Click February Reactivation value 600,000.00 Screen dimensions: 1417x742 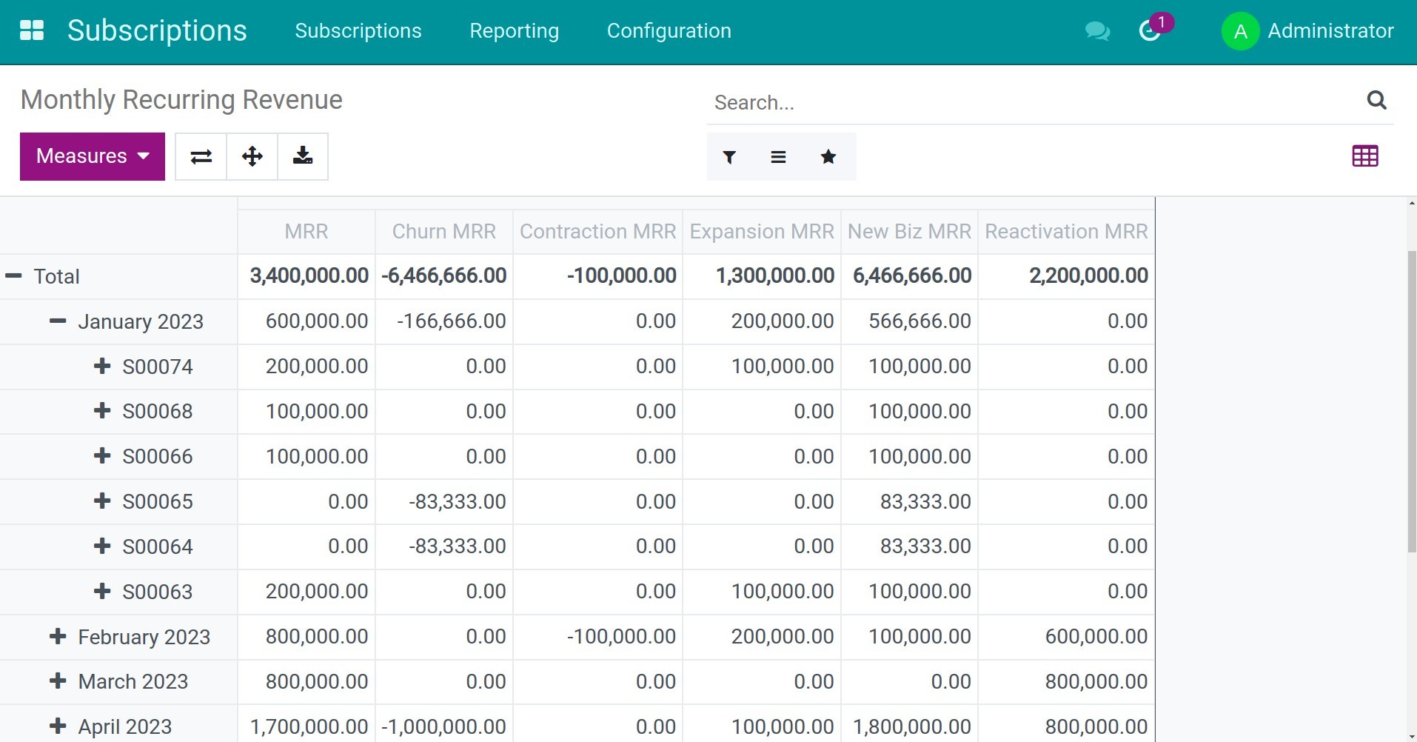tap(1096, 636)
